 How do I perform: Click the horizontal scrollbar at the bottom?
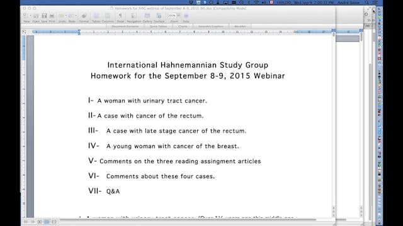tap(188, 220)
